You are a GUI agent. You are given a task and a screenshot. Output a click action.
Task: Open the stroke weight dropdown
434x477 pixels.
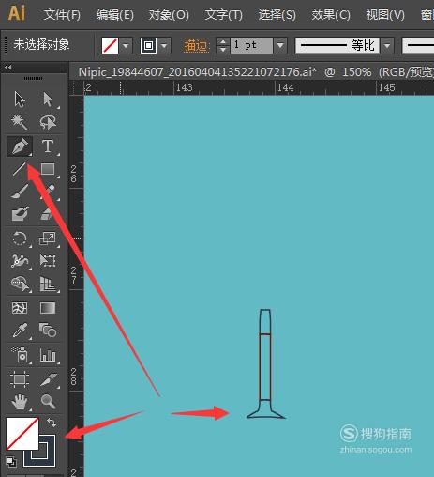280,46
